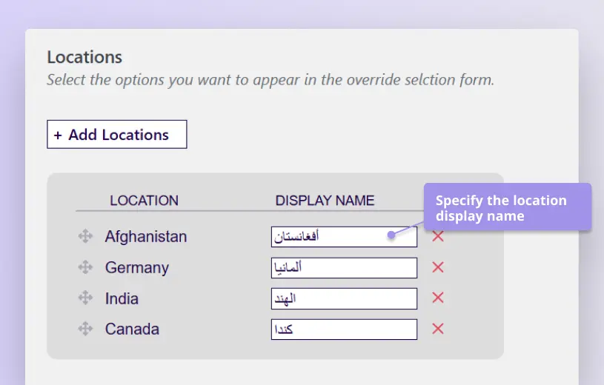Click the move handle icon next to Germany
Image resolution: width=604 pixels, height=385 pixels.
tap(85, 267)
